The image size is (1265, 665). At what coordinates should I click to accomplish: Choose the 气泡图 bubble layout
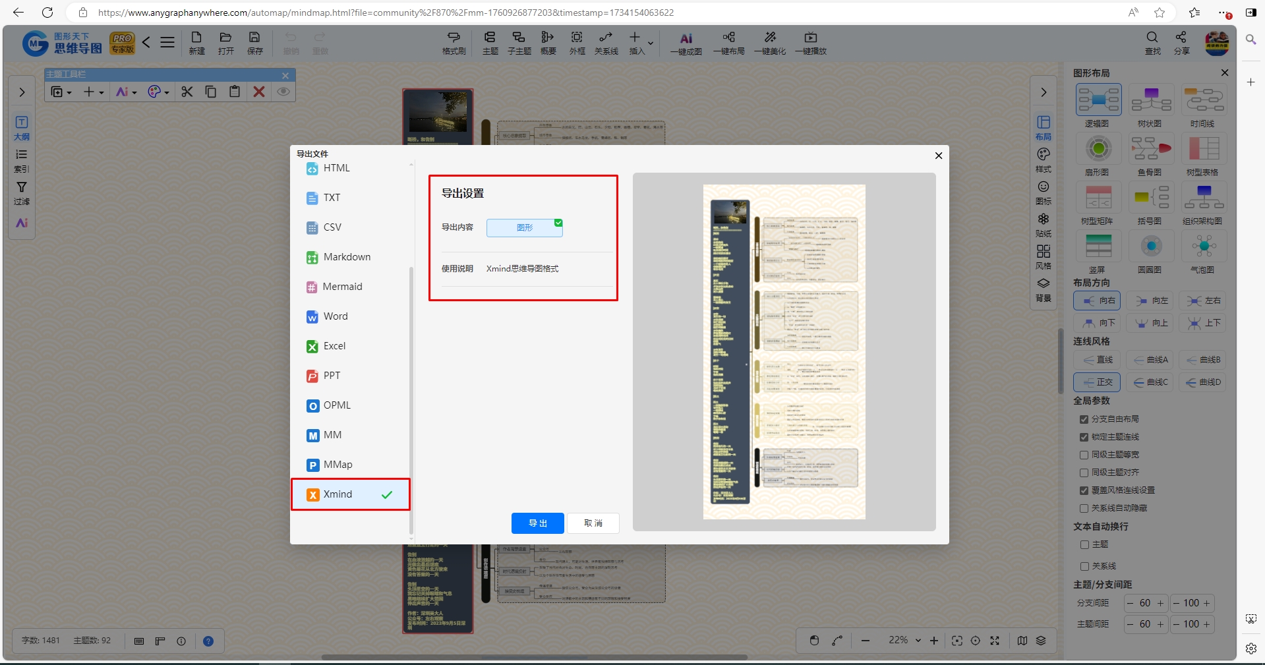pyautogui.click(x=1203, y=252)
